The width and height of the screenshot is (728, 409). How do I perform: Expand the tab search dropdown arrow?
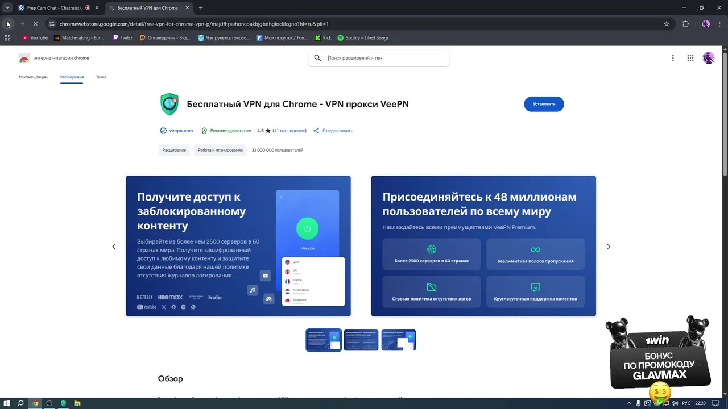[7, 8]
